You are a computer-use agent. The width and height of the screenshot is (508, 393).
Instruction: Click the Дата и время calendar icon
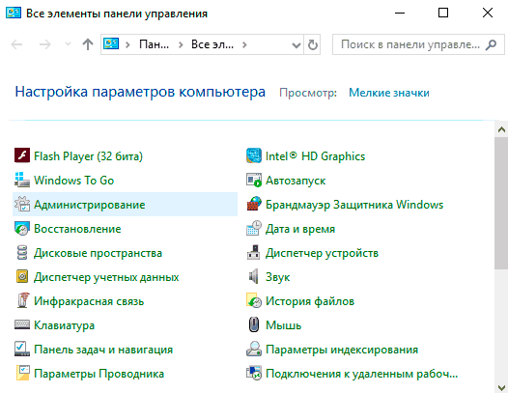[254, 229]
